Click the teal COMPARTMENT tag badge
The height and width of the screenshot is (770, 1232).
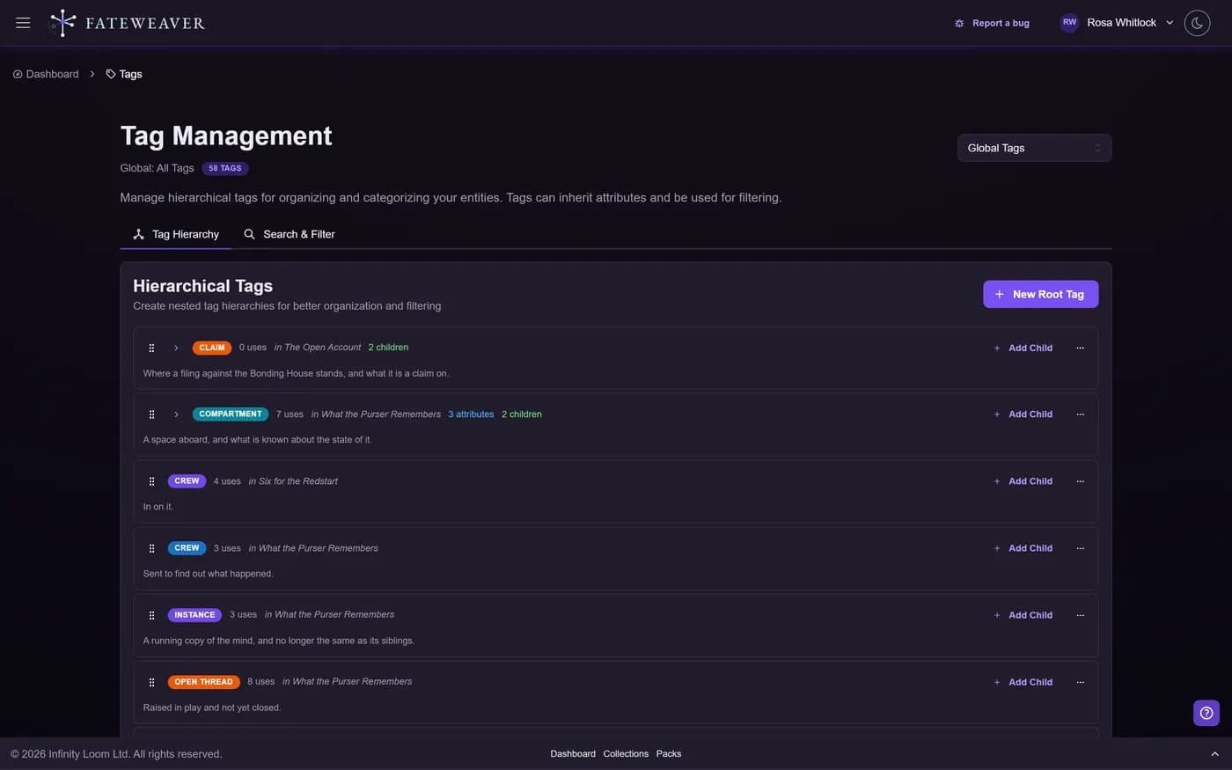point(231,414)
